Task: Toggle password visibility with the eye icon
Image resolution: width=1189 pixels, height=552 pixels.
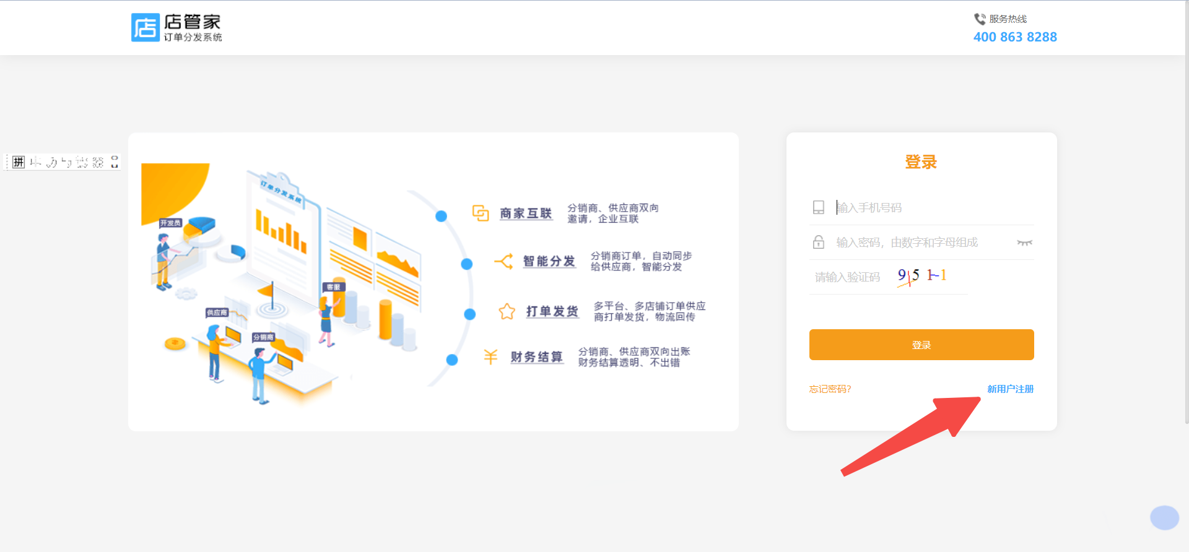Action: 1024,243
